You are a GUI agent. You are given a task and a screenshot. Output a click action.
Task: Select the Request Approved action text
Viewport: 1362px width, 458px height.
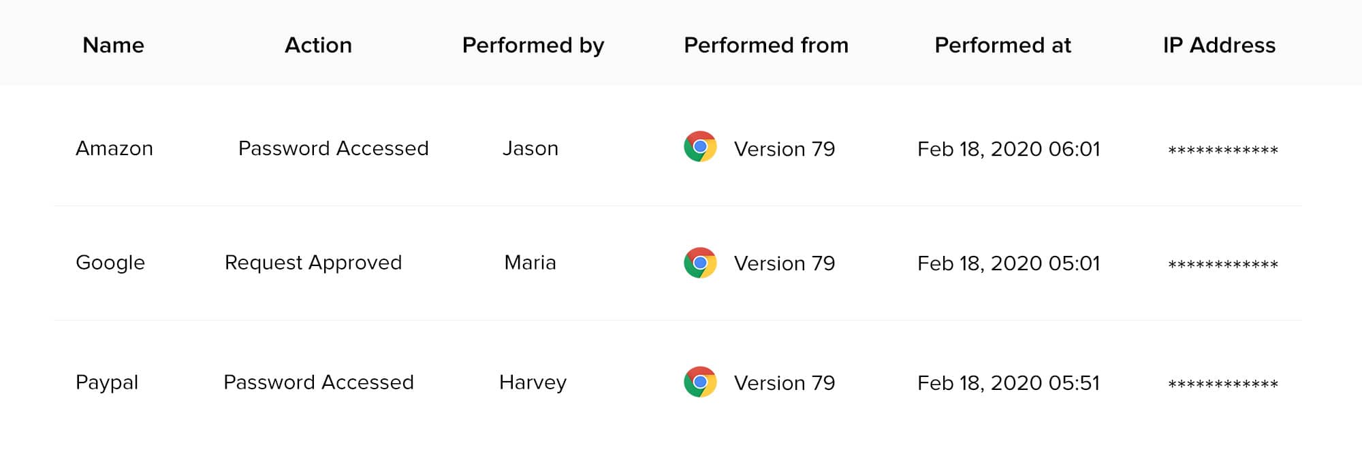[313, 263]
